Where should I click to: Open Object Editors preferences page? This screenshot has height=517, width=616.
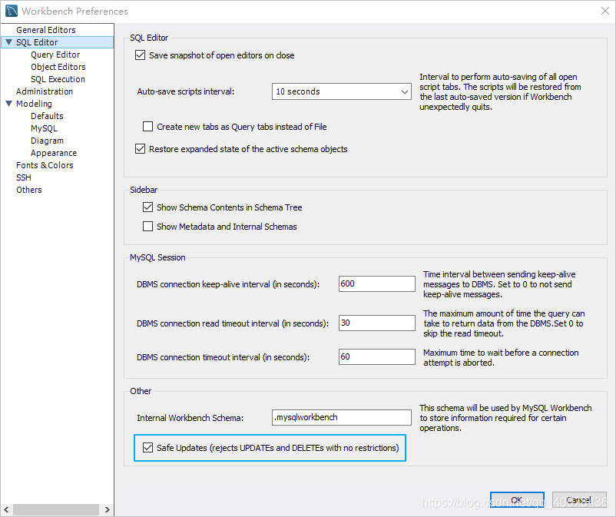58,67
